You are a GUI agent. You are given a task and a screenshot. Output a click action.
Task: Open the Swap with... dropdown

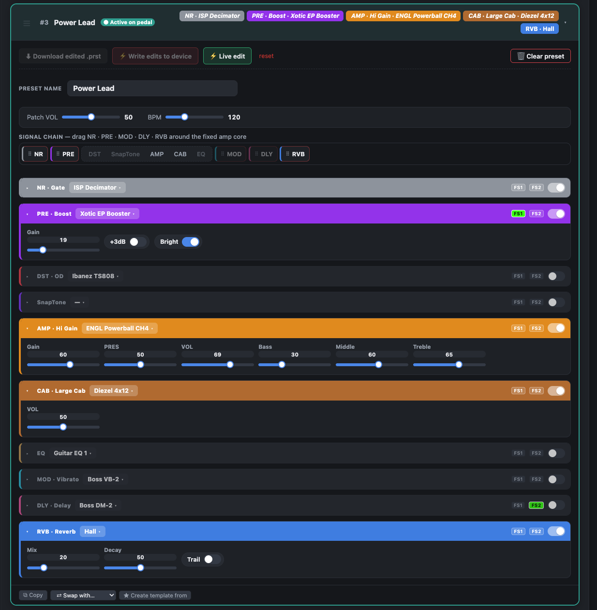point(83,595)
